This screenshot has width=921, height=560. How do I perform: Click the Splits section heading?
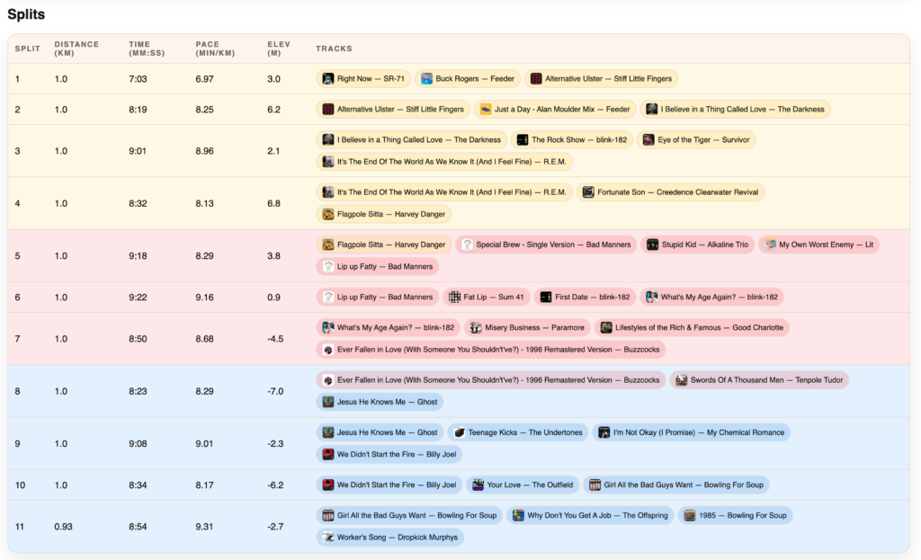(x=26, y=14)
